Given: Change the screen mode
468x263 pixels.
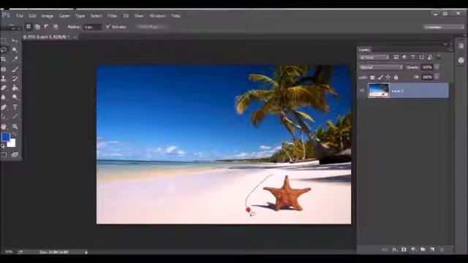Looking at the screenshot, I should tap(15, 155).
